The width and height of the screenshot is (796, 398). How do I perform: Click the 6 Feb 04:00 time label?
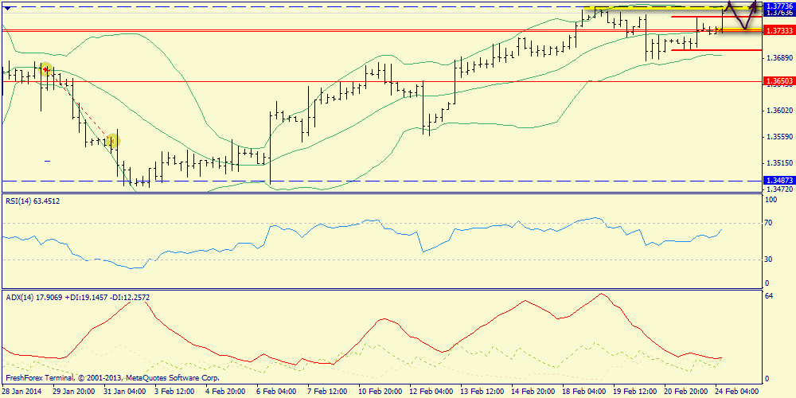[x=278, y=392]
